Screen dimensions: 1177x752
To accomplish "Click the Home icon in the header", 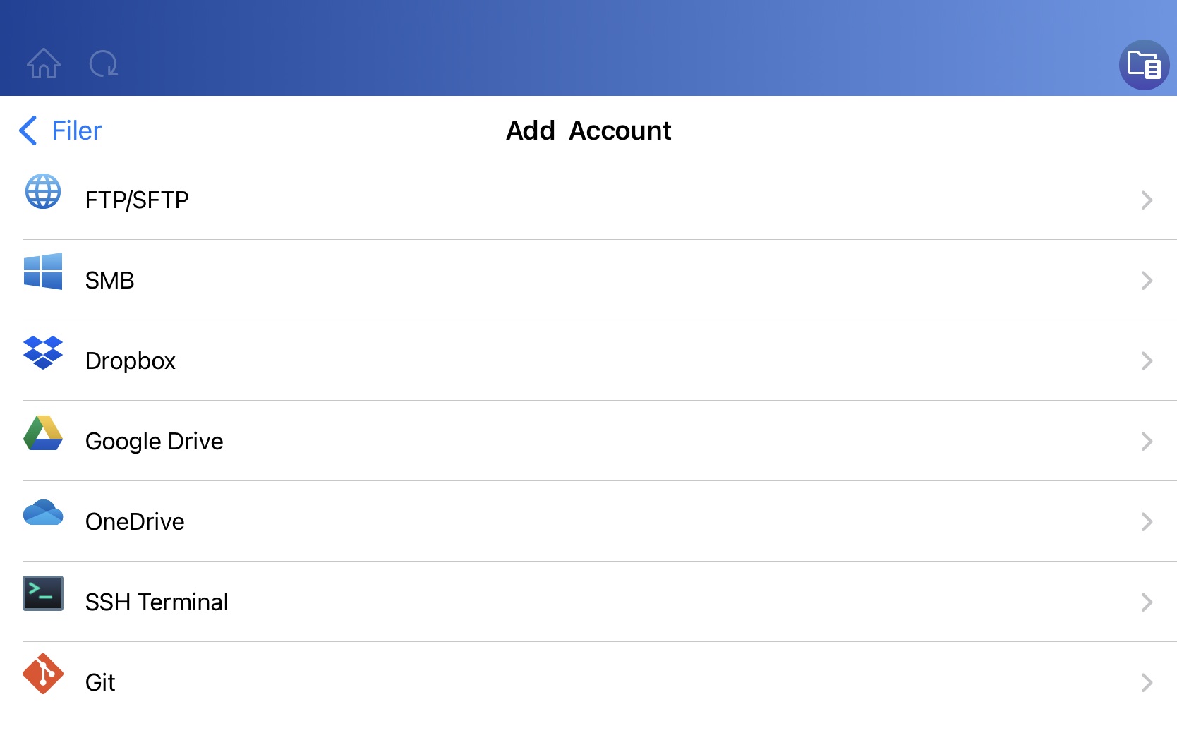I will (x=44, y=63).
